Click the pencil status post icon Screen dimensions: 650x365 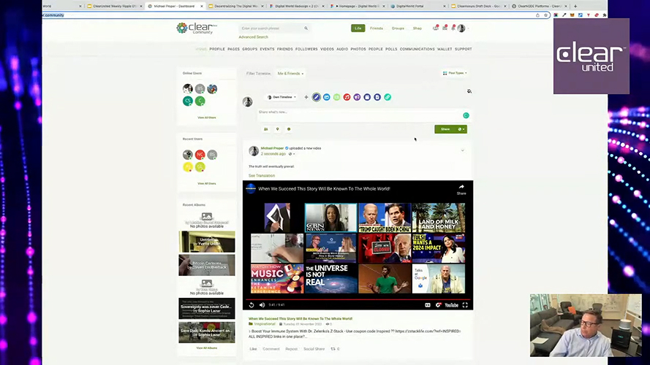coord(316,97)
